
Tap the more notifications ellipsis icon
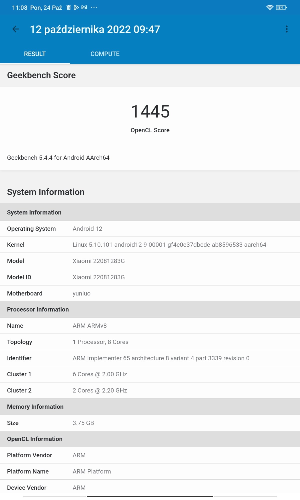(x=94, y=7)
